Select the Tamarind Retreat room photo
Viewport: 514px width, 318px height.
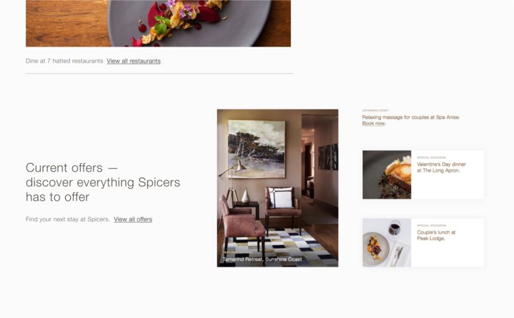coord(278,188)
